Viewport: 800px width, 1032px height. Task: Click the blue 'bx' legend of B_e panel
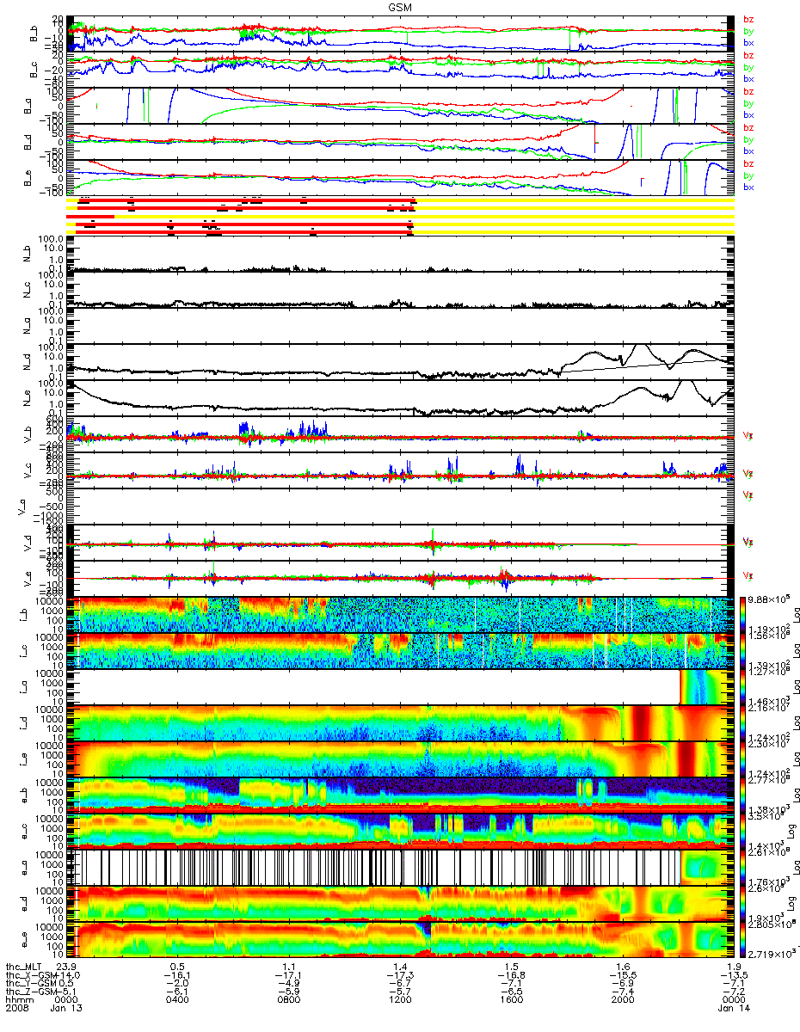tap(748, 187)
